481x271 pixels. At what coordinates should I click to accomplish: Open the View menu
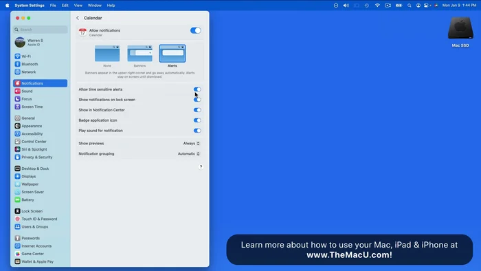click(78, 6)
